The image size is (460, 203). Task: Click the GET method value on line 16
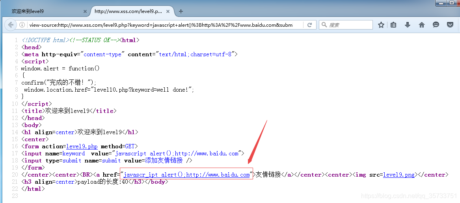coord(130,146)
